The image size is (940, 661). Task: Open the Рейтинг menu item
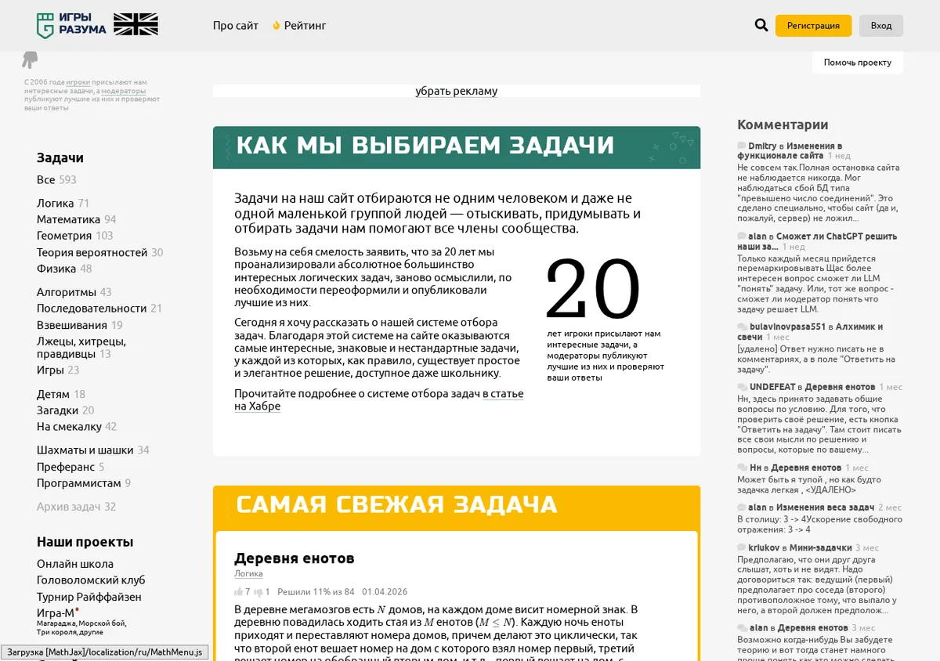[305, 26]
